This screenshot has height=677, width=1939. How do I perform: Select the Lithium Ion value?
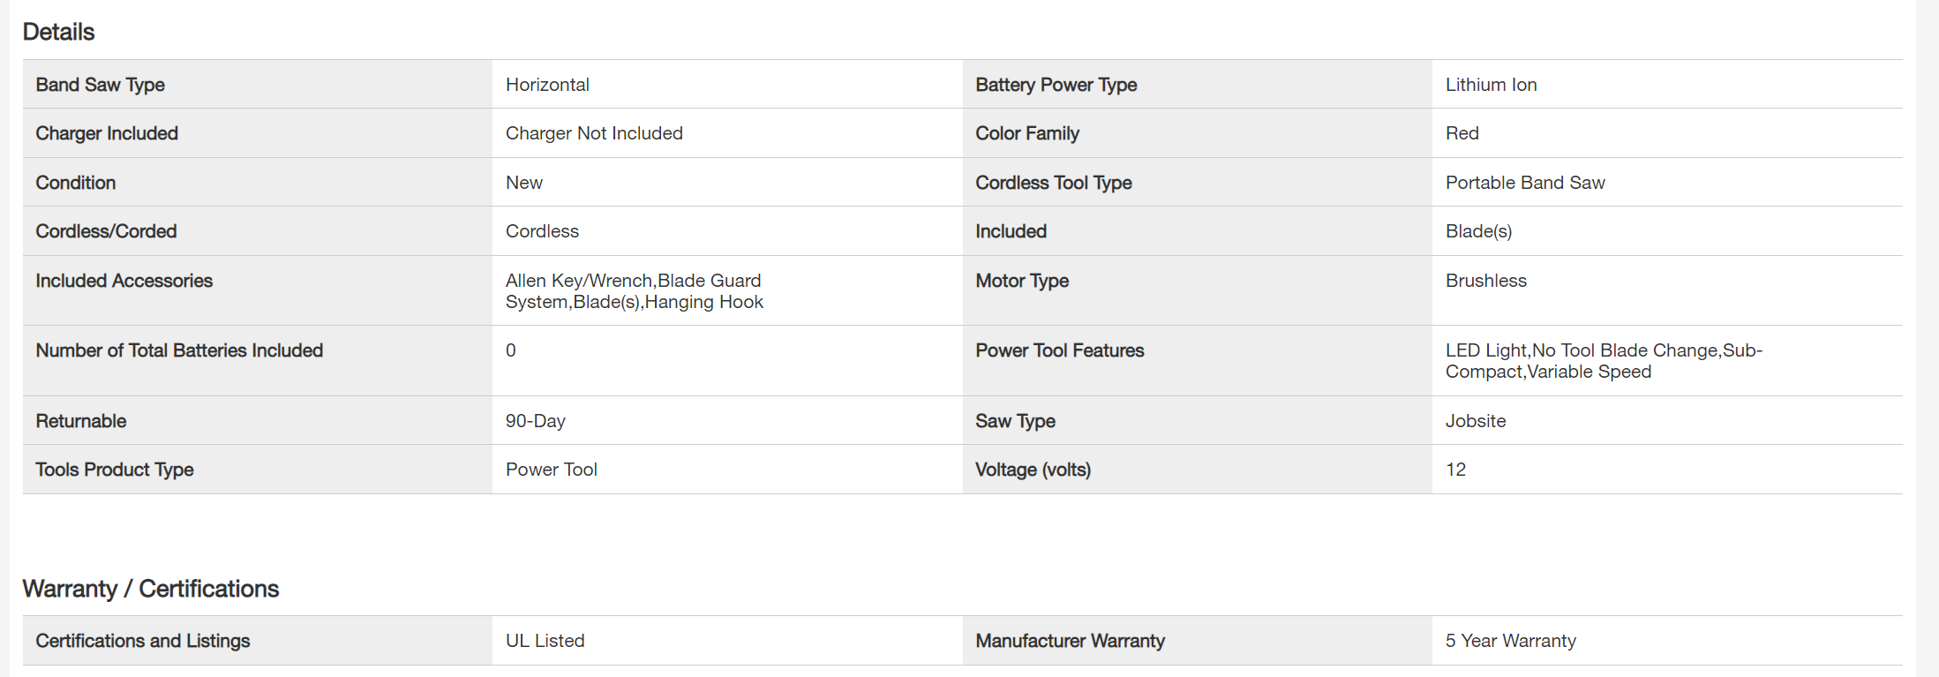(1491, 85)
